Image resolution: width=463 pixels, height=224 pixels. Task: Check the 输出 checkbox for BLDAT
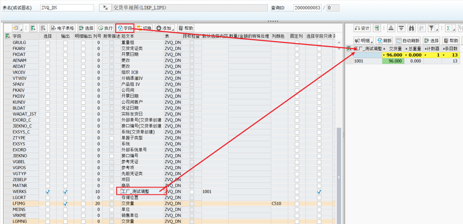click(x=65, y=108)
